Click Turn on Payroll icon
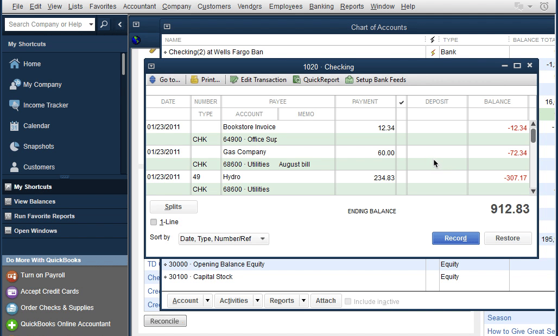The image size is (558, 336). click(12, 276)
